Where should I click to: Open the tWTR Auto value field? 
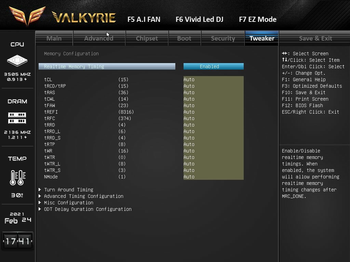tap(214, 157)
